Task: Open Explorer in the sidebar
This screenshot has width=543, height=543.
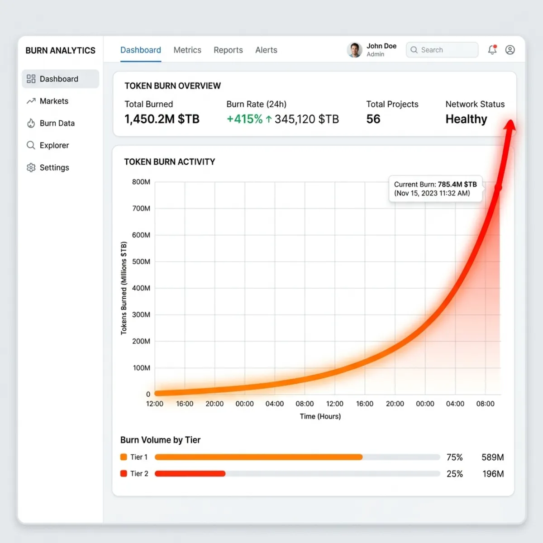Action: pyautogui.click(x=61, y=145)
